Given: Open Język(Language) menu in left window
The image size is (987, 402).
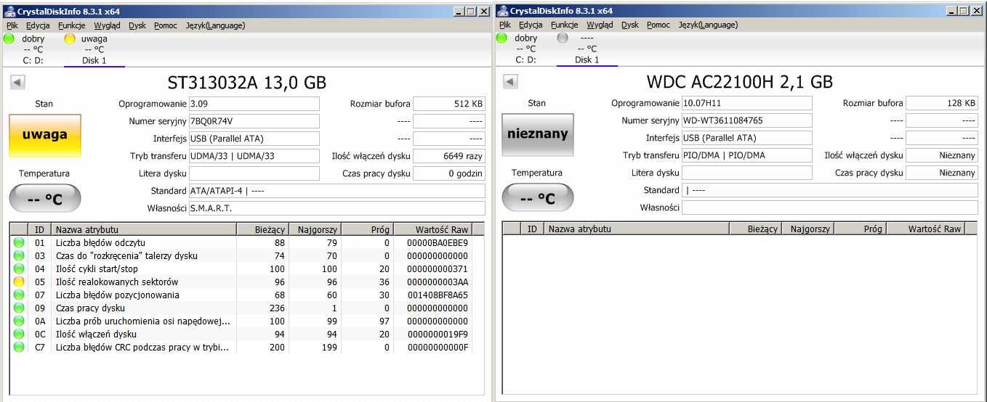Looking at the screenshot, I should [x=215, y=25].
